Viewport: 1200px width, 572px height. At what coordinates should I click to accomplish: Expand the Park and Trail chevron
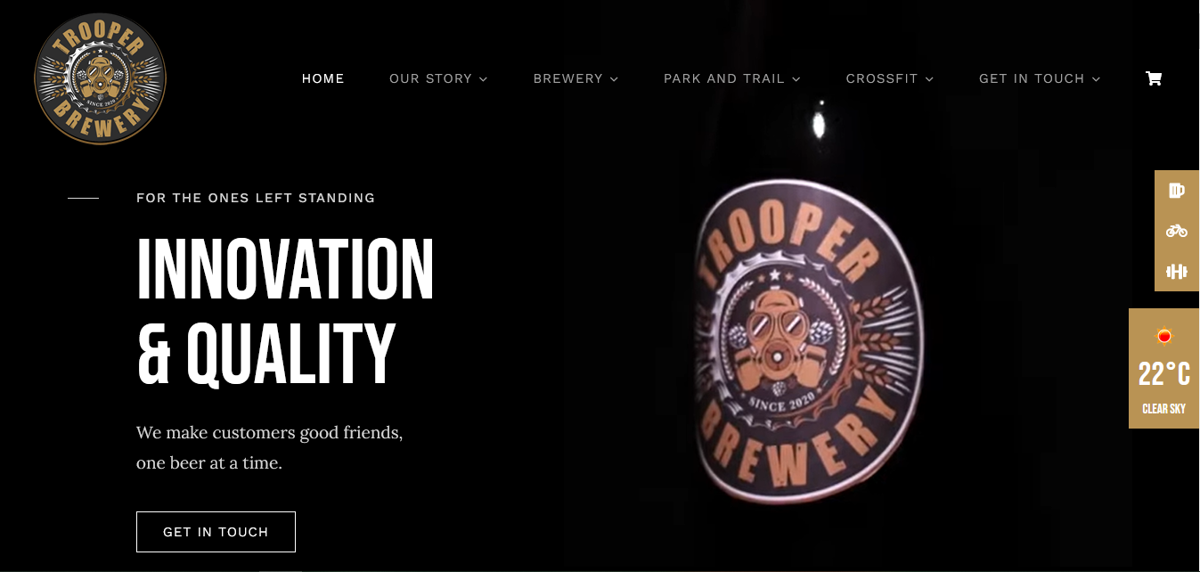coord(796,79)
